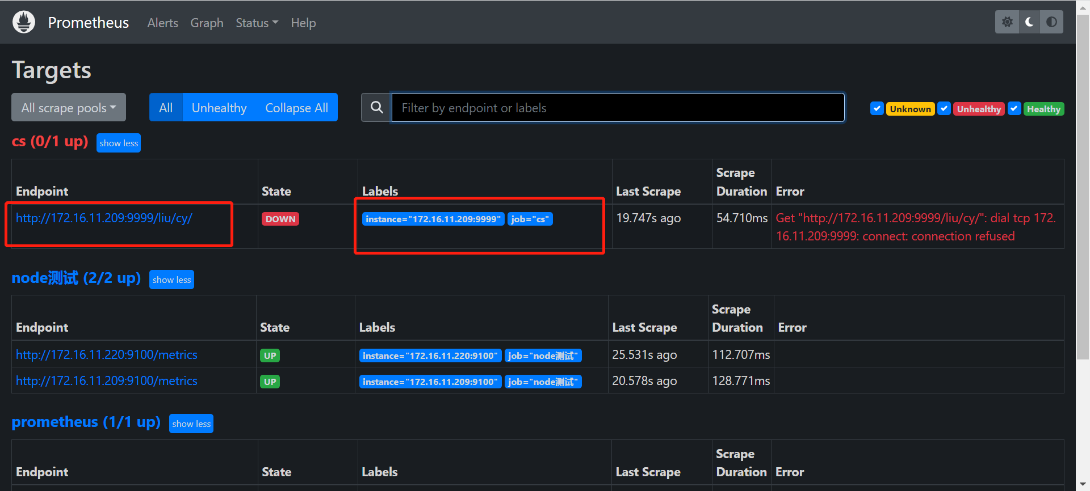Open the Alerts page
The image size is (1090, 491).
pos(162,23)
